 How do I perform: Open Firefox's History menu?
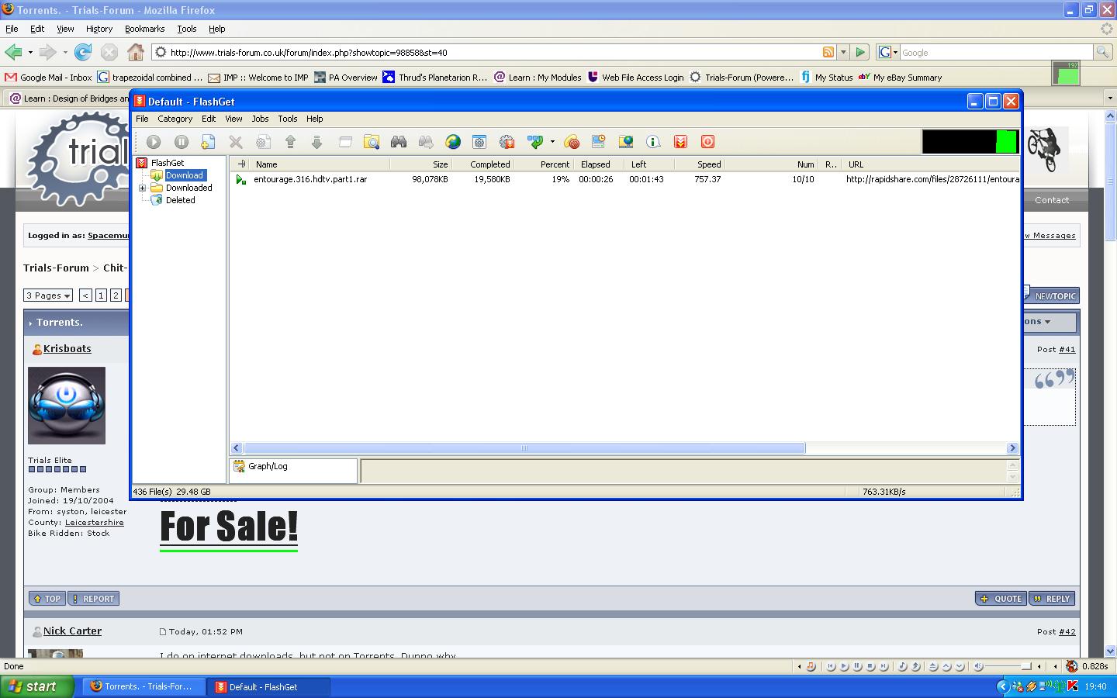[99, 29]
